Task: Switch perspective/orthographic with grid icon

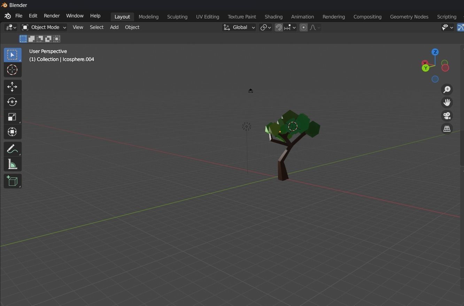Action: tap(447, 129)
